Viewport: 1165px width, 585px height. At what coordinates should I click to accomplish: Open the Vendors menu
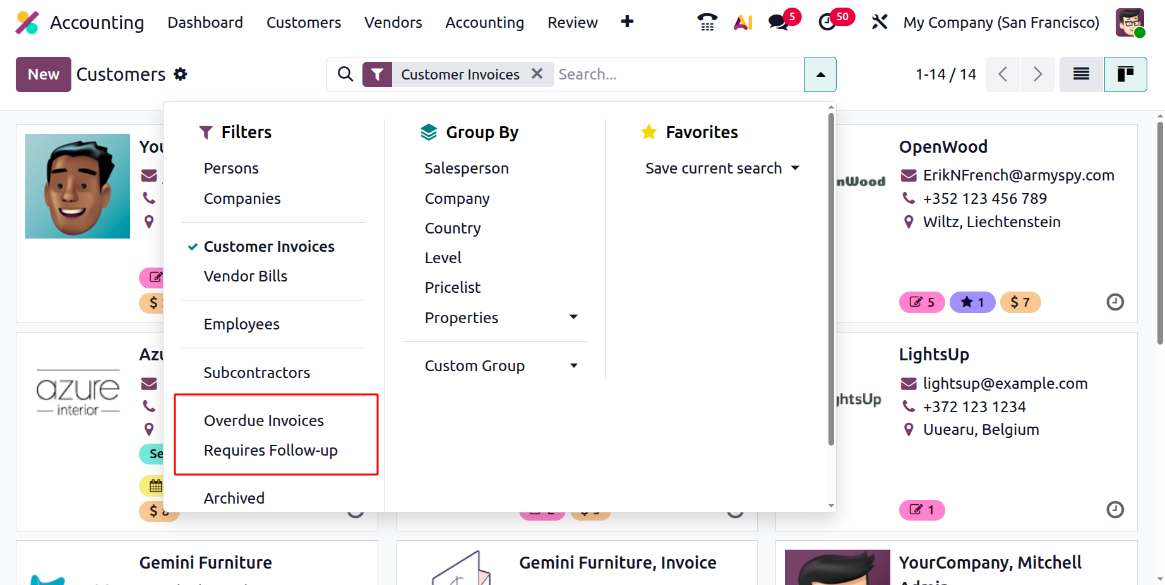(393, 23)
